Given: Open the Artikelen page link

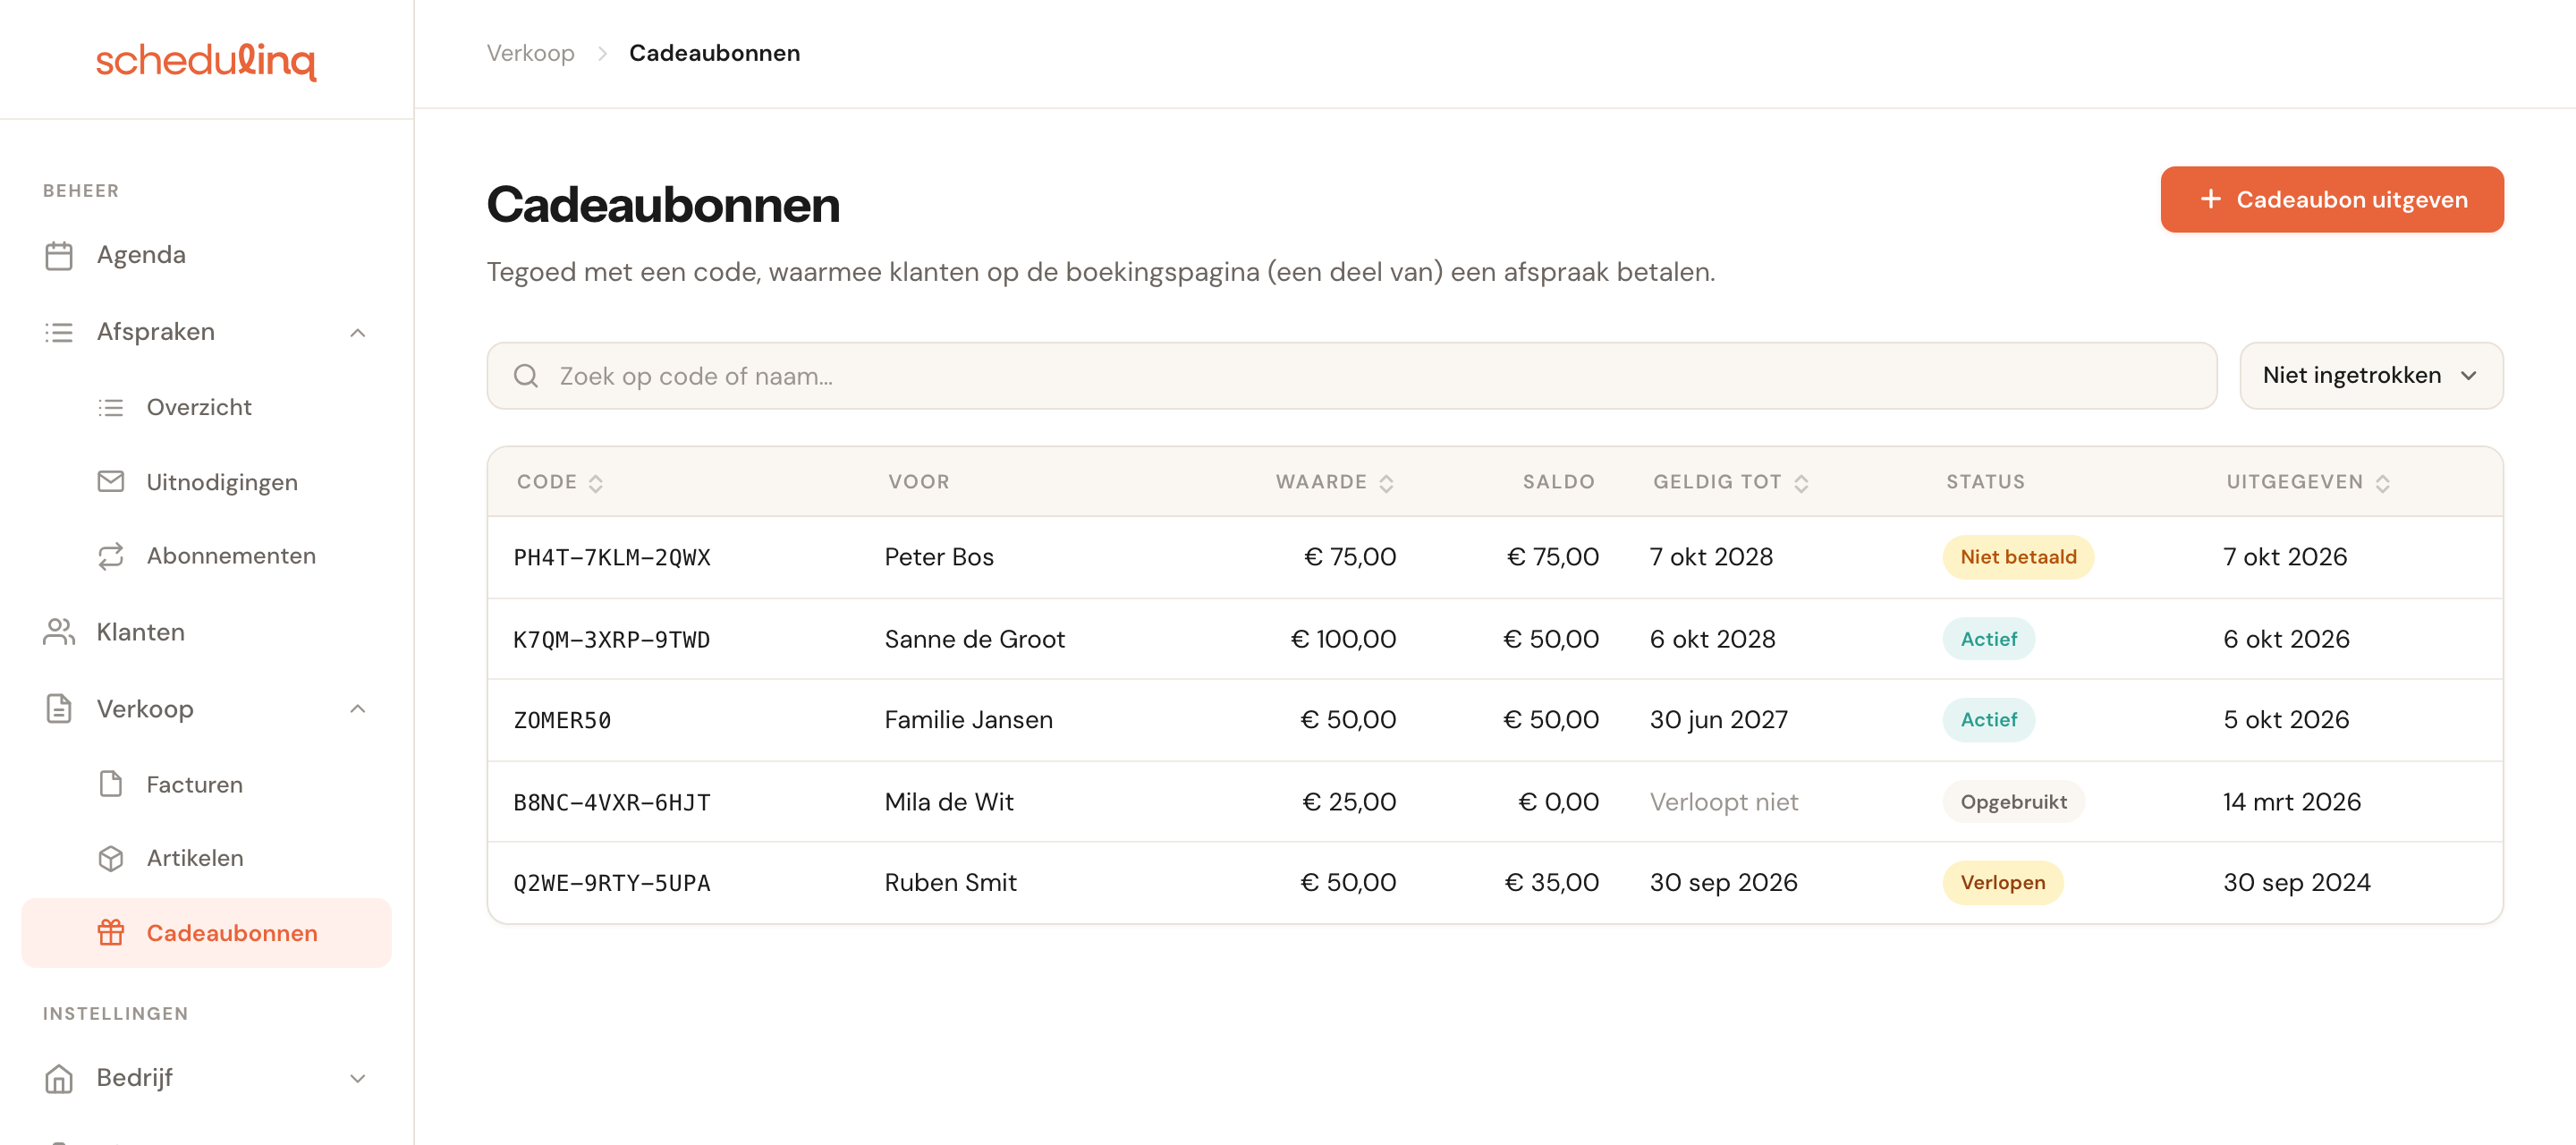Looking at the screenshot, I should pos(206,858).
